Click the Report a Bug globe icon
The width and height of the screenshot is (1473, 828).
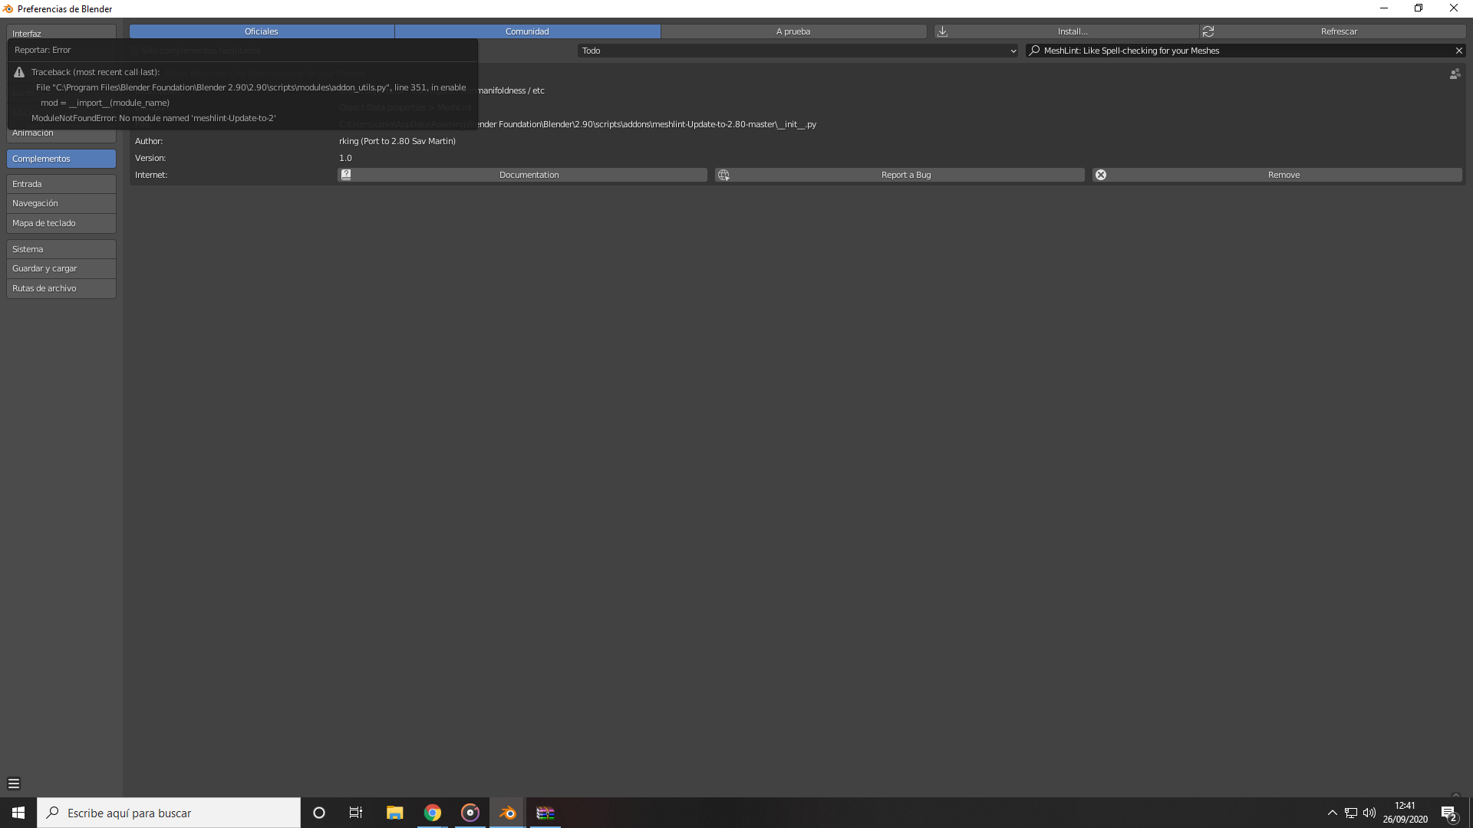click(723, 175)
